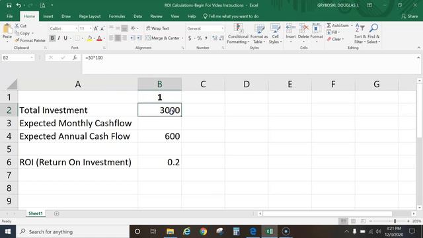423x238 pixels.
Task: Select cell Total Investment
Action: click(78, 110)
